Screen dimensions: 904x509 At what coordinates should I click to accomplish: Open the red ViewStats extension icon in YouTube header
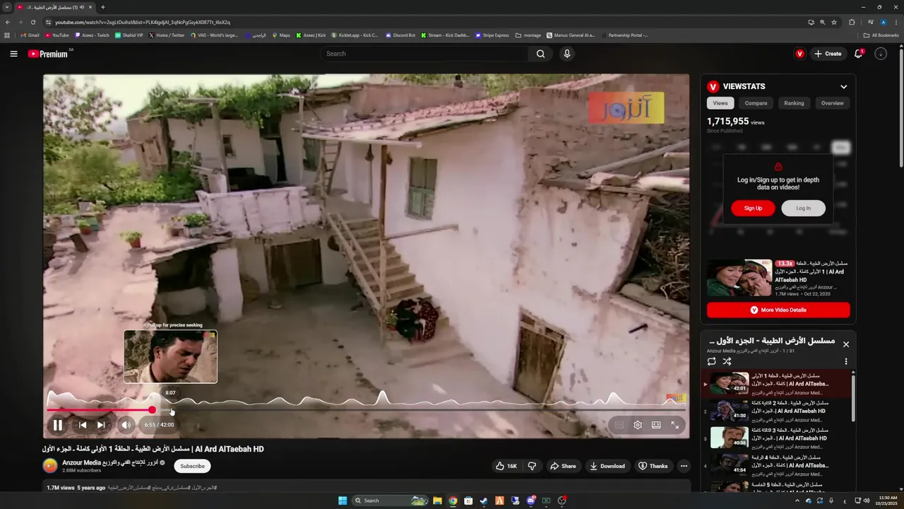pyautogui.click(x=799, y=54)
